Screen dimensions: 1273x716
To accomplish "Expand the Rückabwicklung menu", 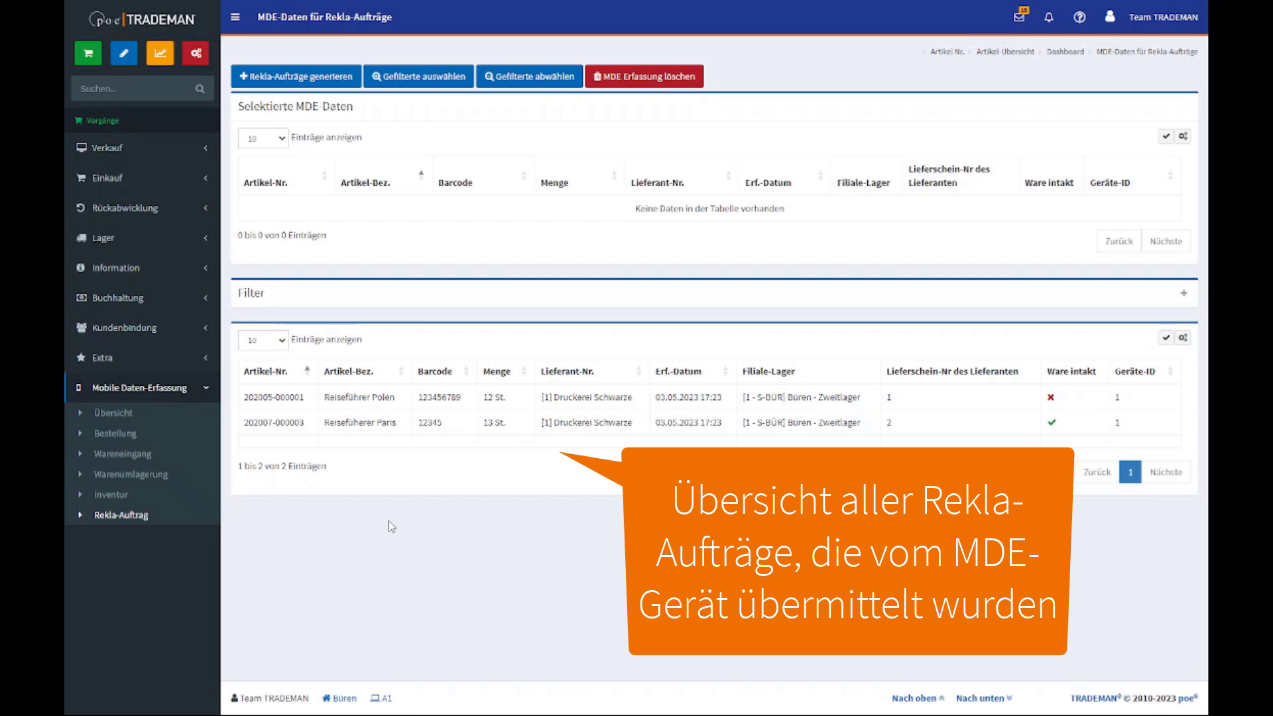I will point(143,208).
